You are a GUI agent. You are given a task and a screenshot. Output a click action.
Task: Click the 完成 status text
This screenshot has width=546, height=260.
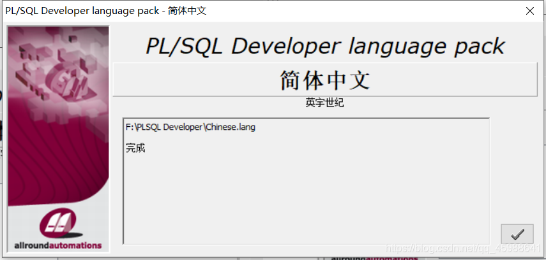[135, 148]
